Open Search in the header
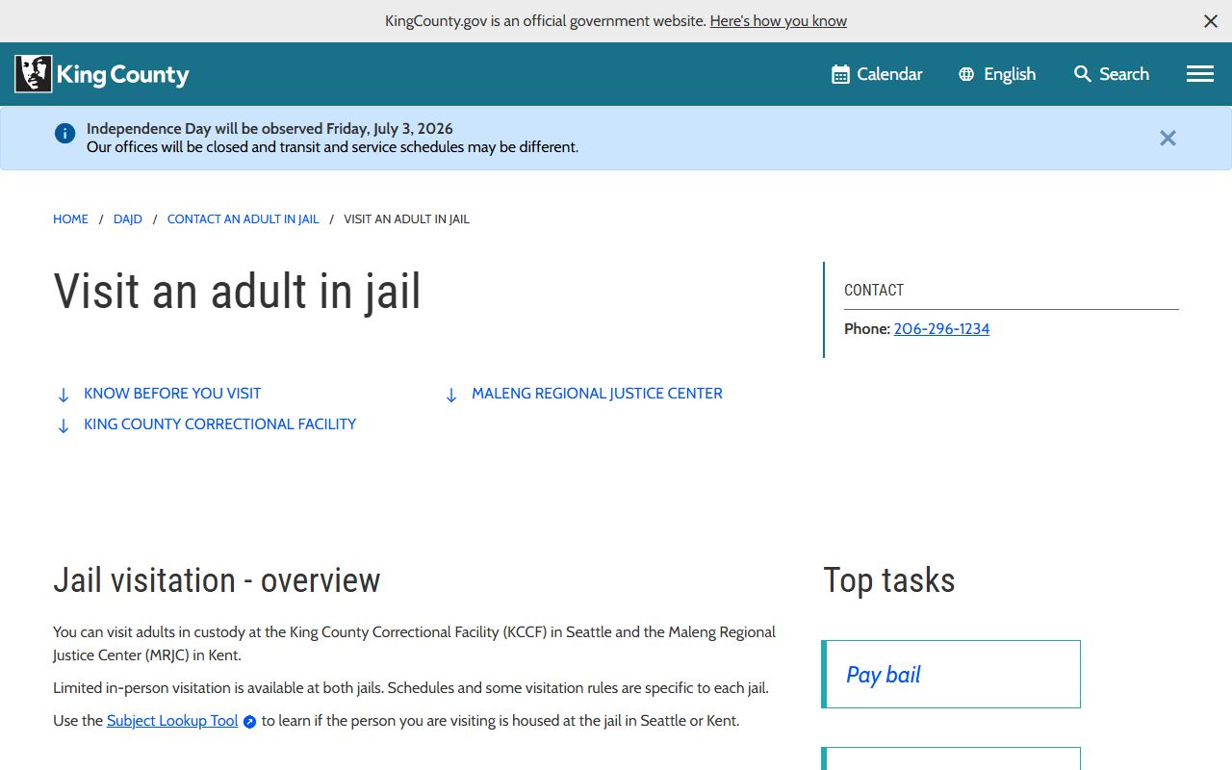Screen dimensions: 1232x770 (x=1112, y=74)
